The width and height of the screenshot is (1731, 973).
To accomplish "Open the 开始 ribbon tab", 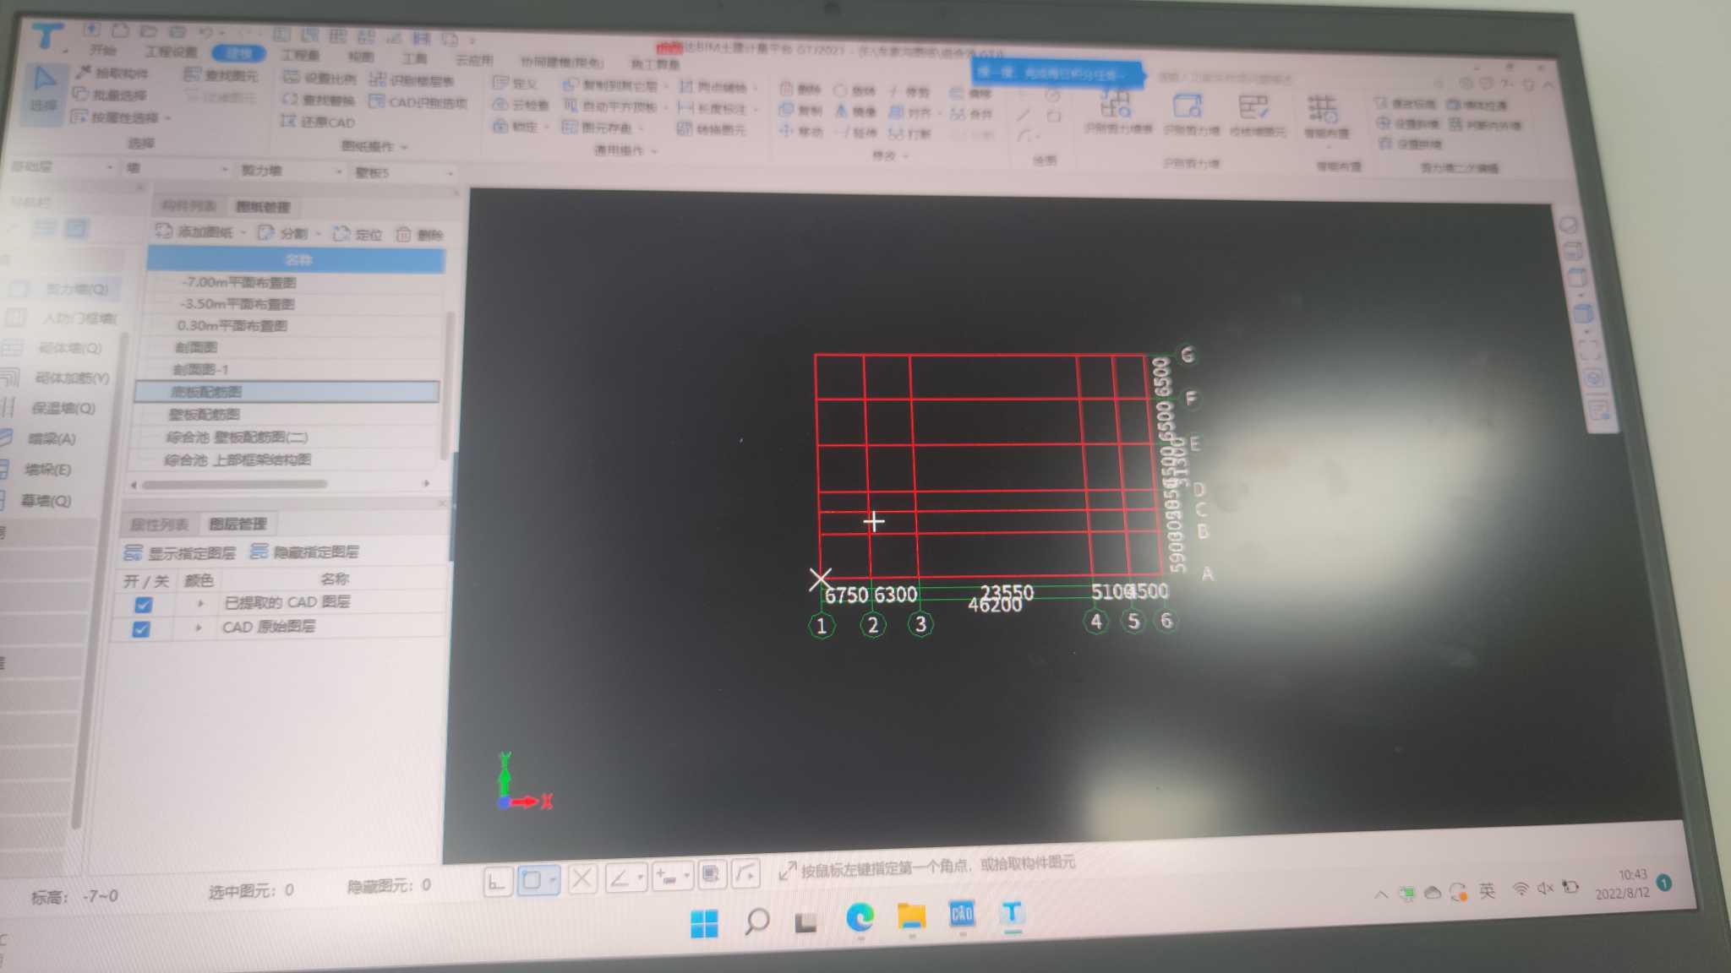I will click(103, 49).
